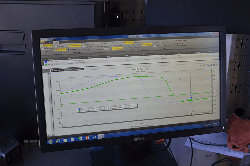
Task: Open Excel from the taskbar
Action: coord(80,139)
